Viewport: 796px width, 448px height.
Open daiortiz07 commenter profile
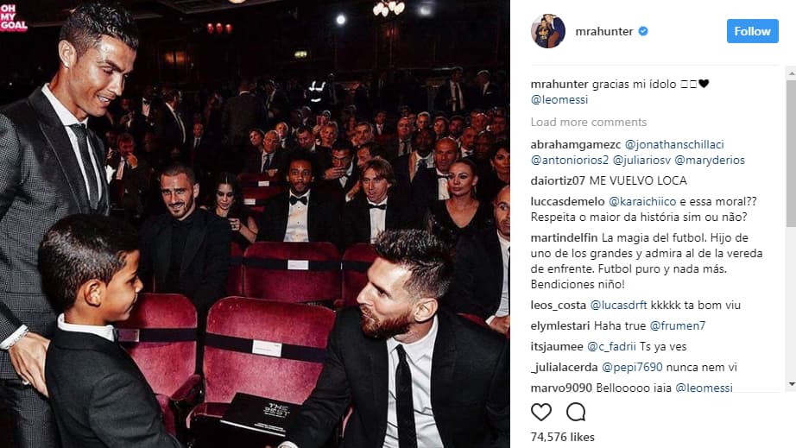(558, 180)
